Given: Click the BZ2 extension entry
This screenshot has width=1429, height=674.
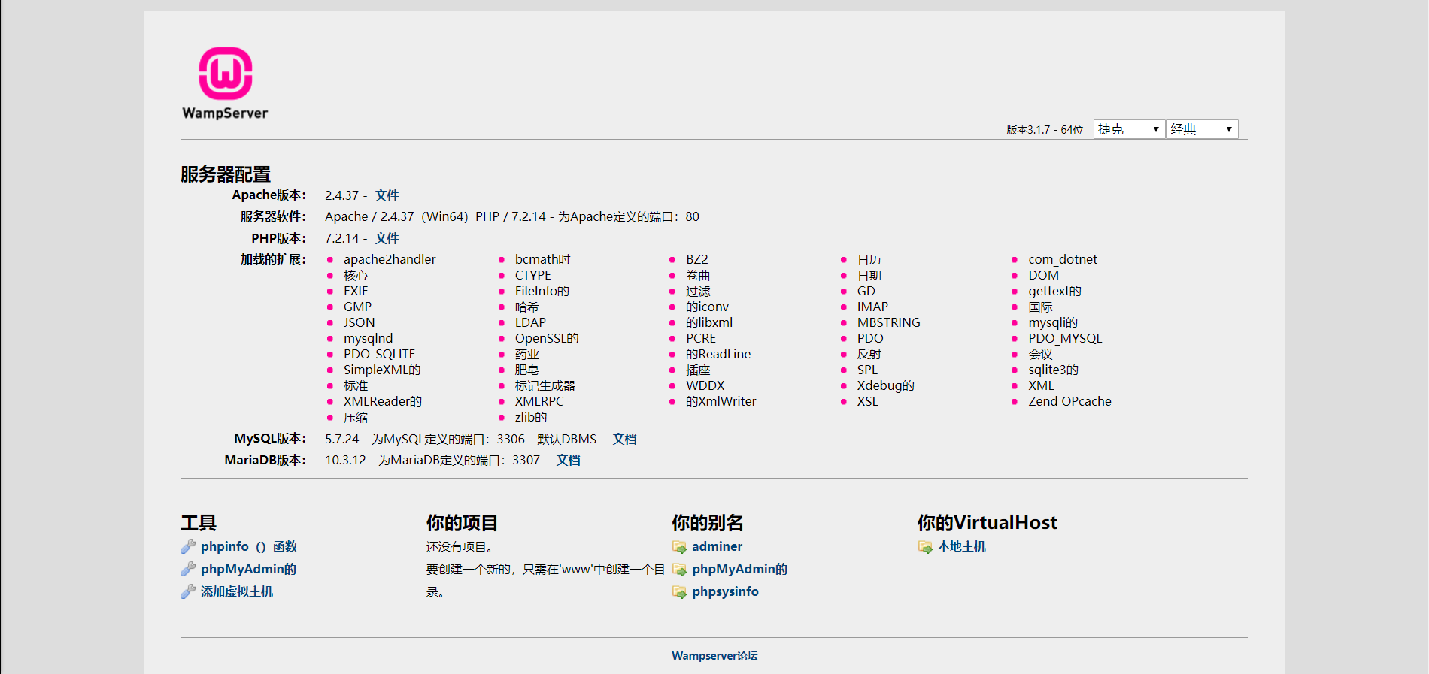Looking at the screenshot, I should (x=696, y=259).
